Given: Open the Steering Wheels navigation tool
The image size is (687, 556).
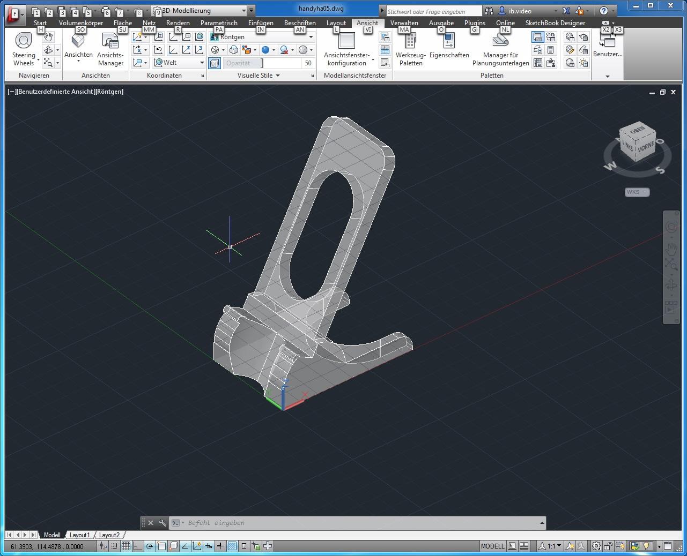Looking at the screenshot, I should pyautogui.click(x=24, y=49).
